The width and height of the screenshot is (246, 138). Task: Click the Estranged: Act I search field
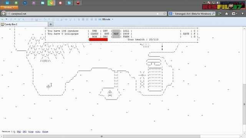pos(193,14)
